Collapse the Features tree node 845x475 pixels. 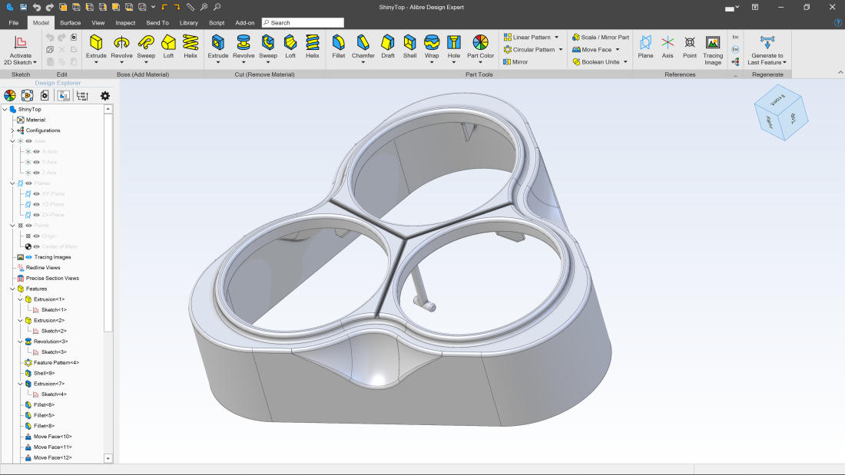[12, 289]
